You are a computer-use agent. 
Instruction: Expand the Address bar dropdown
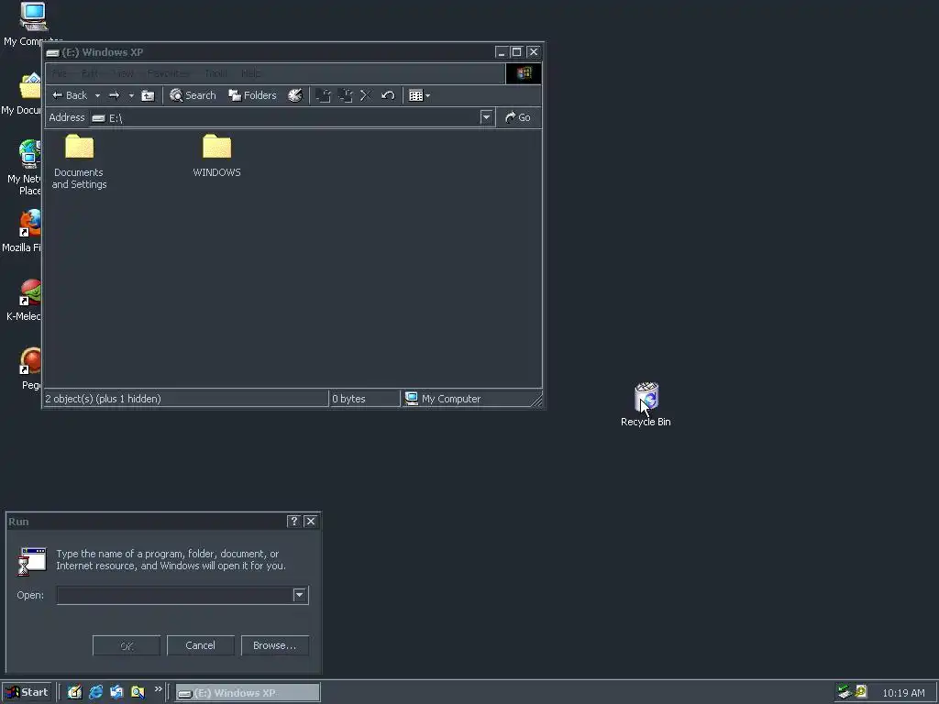pos(486,117)
